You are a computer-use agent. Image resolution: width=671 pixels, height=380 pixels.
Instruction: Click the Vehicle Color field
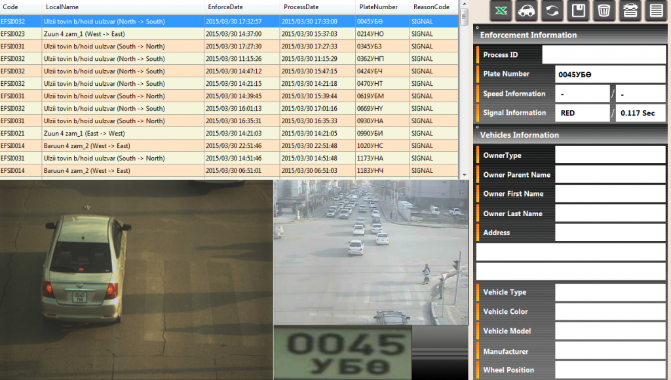coord(610,312)
